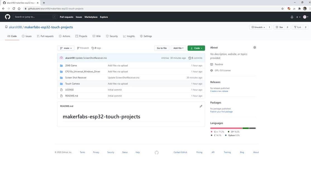This screenshot has height=170, width=311.
Task: Open the Create a new release link
Action: point(219,91)
